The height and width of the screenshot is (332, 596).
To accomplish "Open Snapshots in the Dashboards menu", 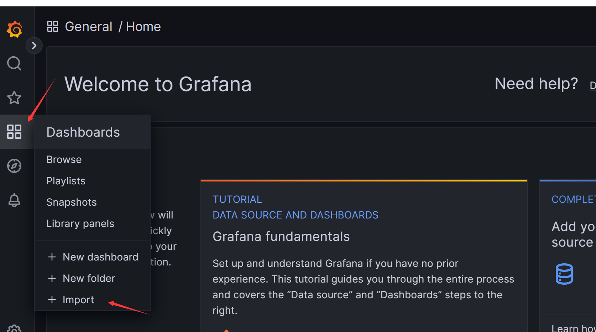I will pyautogui.click(x=72, y=202).
